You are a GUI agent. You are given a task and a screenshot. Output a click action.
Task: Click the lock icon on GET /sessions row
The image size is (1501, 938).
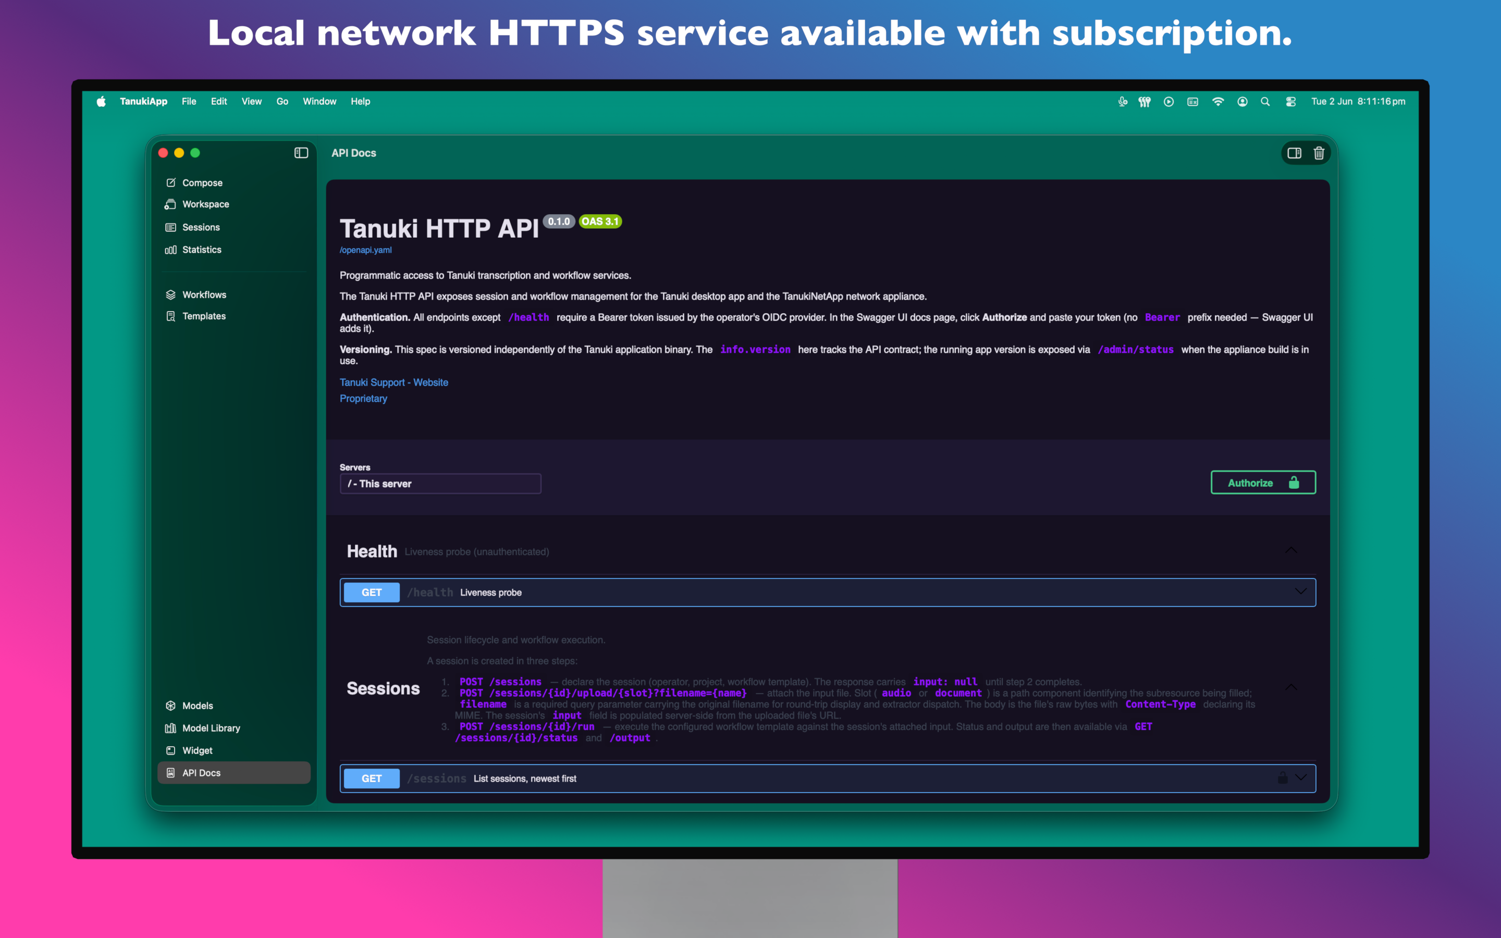click(x=1282, y=778)
